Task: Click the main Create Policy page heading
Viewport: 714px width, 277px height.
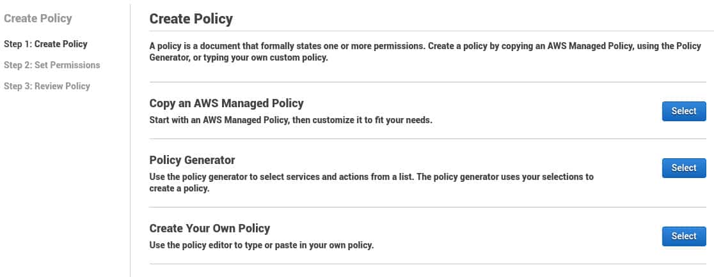Action: point(191,19)
